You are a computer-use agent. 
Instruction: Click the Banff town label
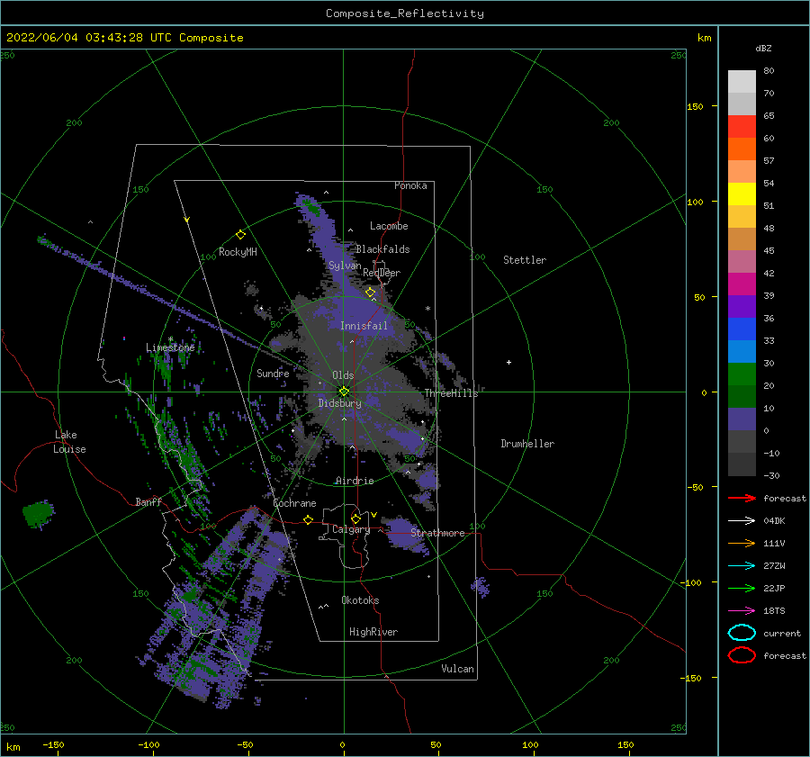click(x=148, y=501)
